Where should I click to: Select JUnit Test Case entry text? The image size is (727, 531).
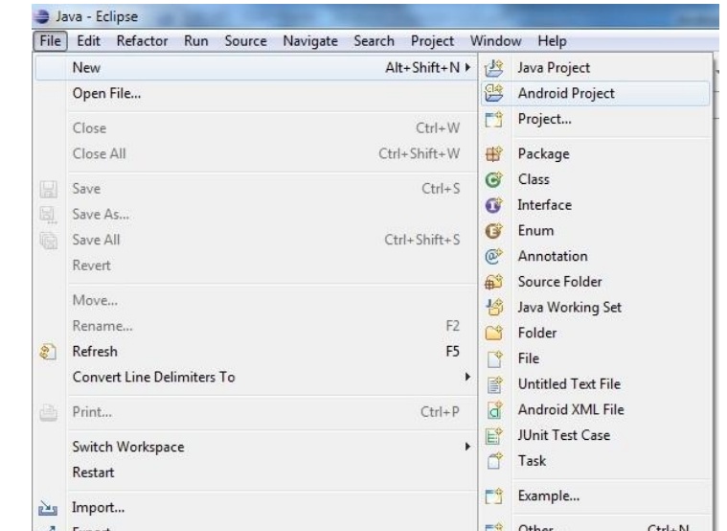(564, 435)
